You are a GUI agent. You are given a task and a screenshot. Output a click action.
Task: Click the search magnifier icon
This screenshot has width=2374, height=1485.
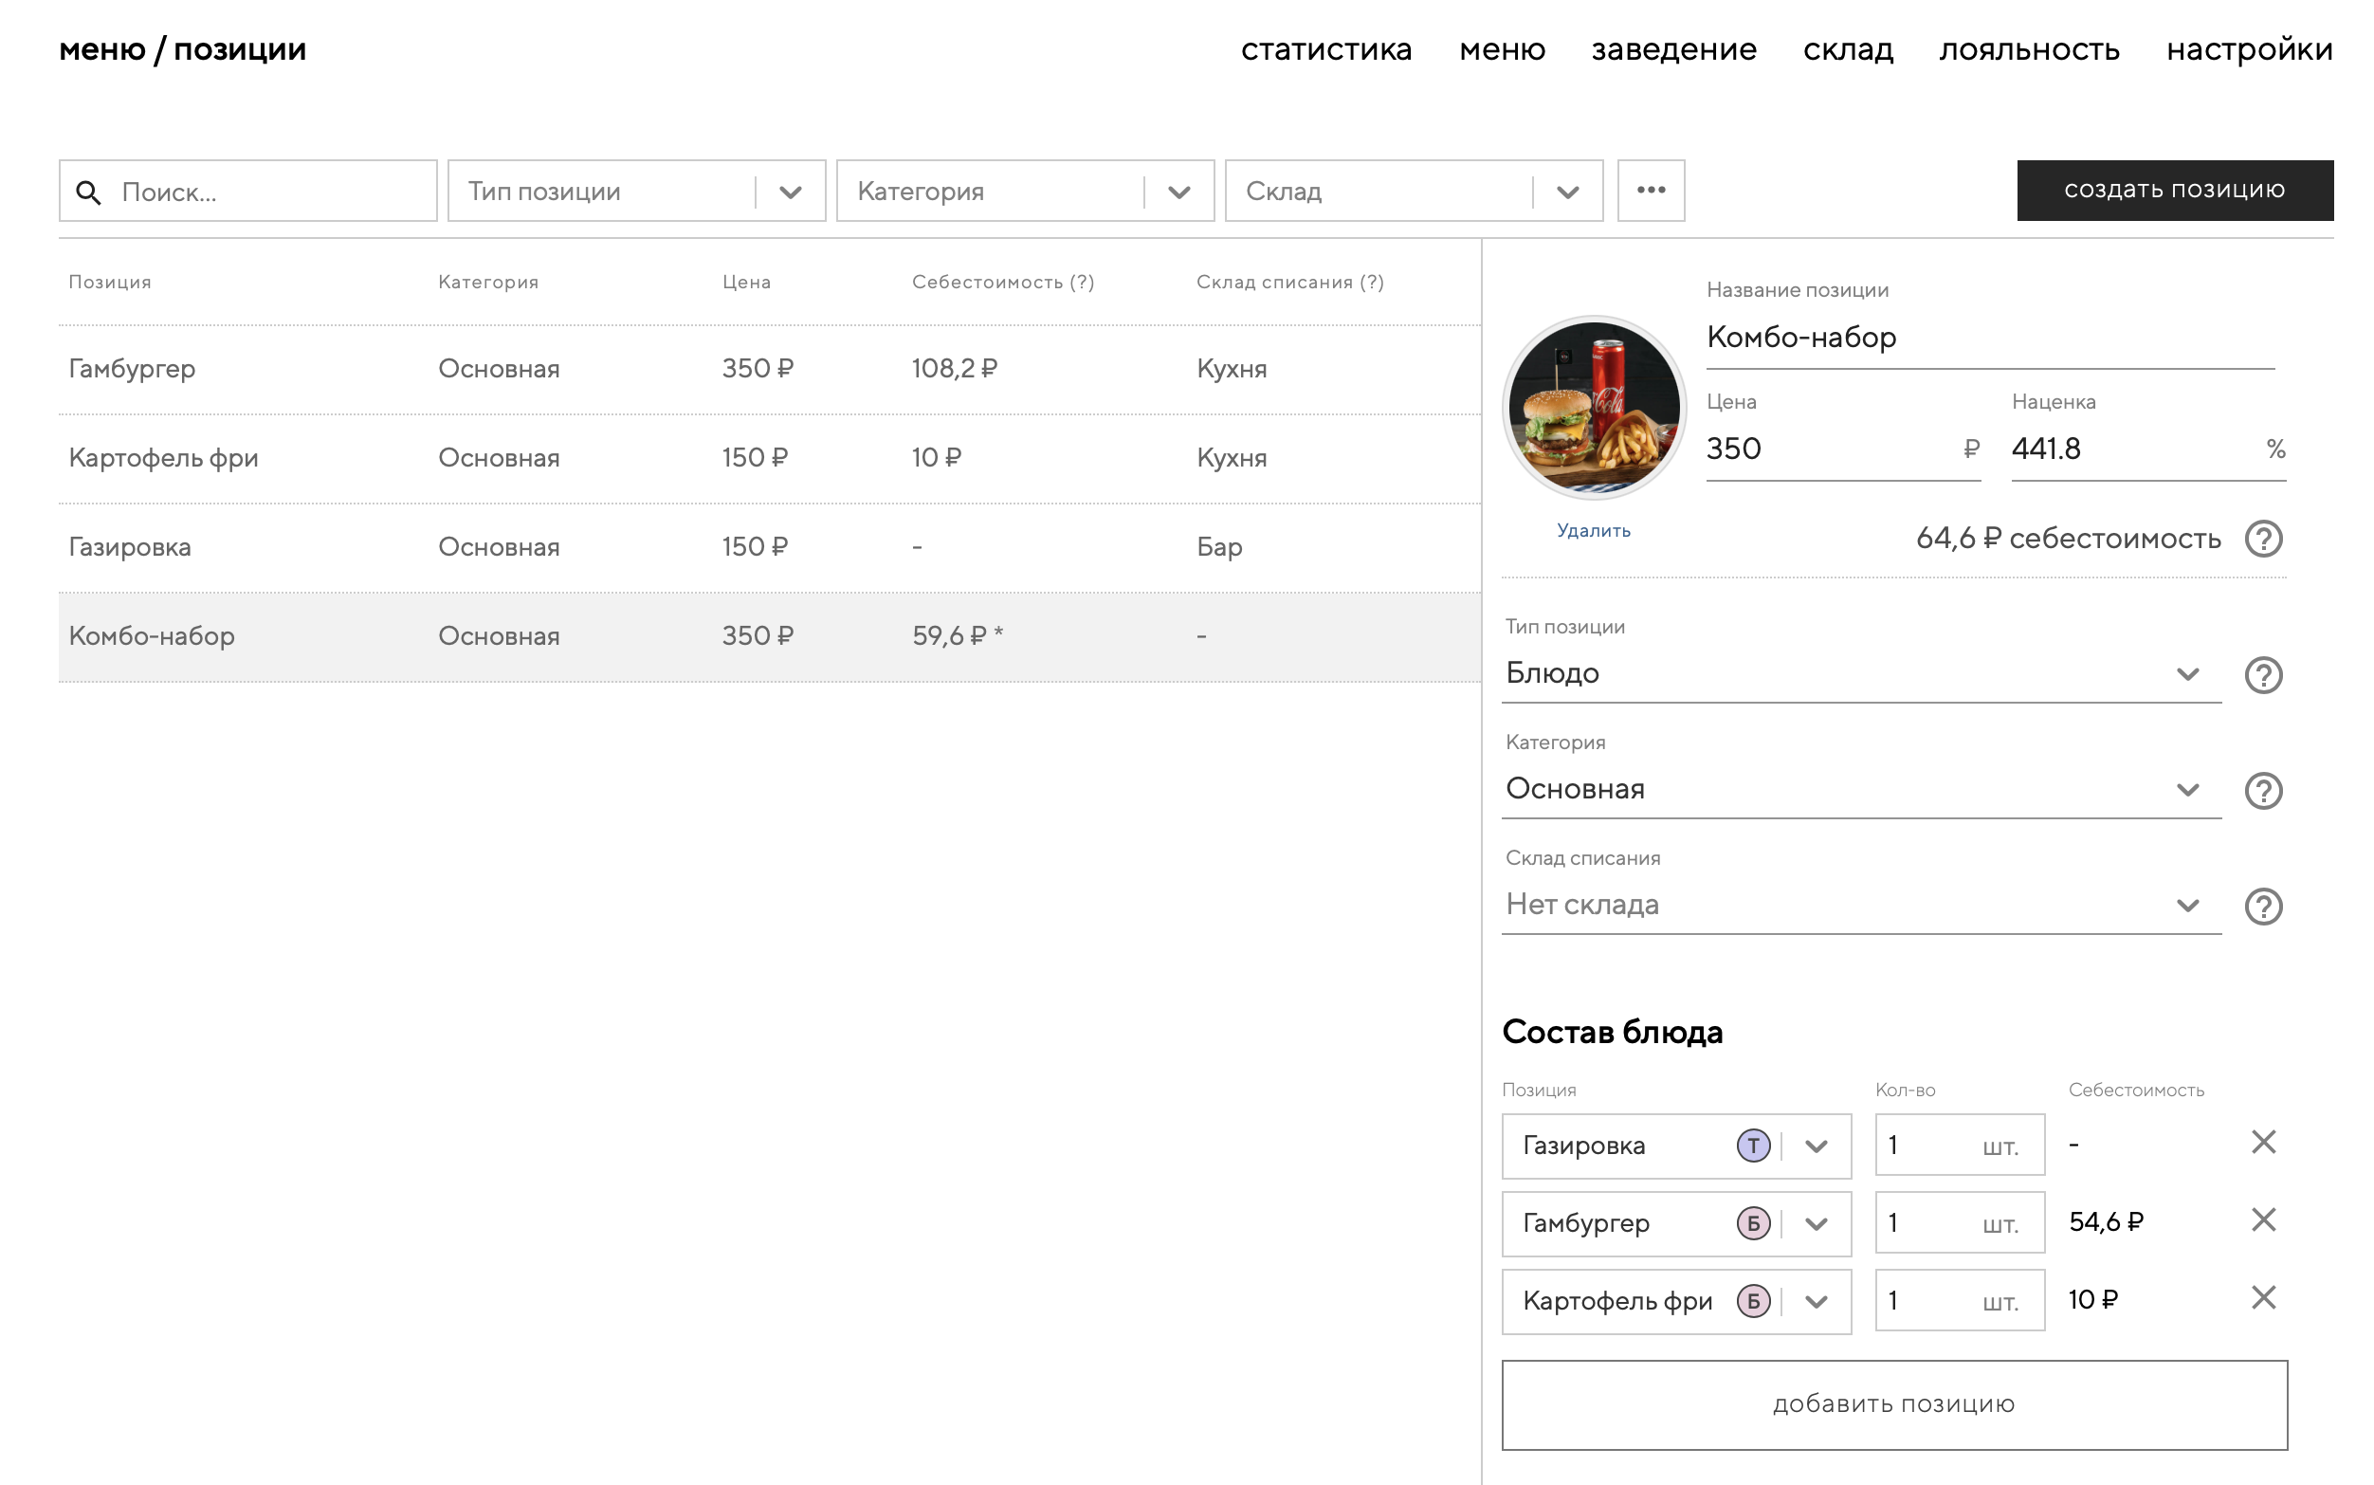pyautogui.click(x=88, y=192)
